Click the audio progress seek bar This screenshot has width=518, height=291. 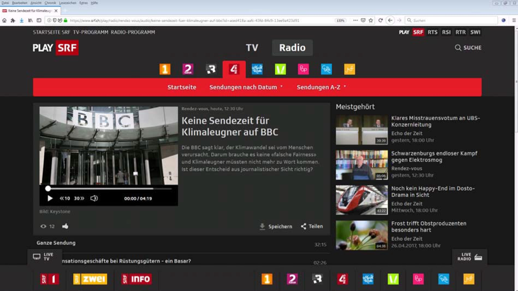(x=109, y=189)
